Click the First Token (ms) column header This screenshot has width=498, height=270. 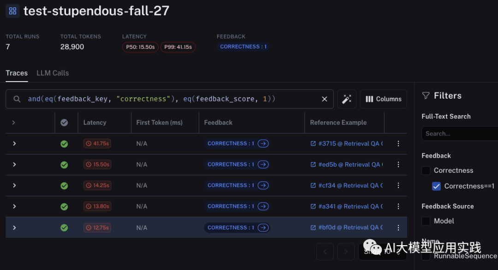[x=160, y=123]
